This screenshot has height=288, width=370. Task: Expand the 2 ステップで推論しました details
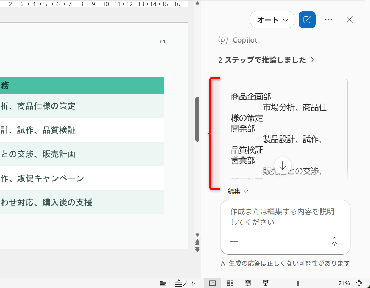(266, 60)
